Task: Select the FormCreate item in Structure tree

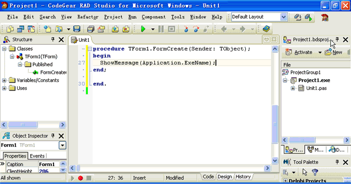Action: (x=49, y=73)
